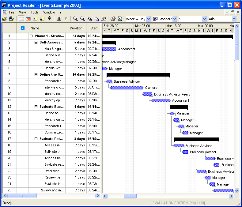Click scroll right arrow of Gantt scrollbar
The image size is (242, 207).
(232, 196)
